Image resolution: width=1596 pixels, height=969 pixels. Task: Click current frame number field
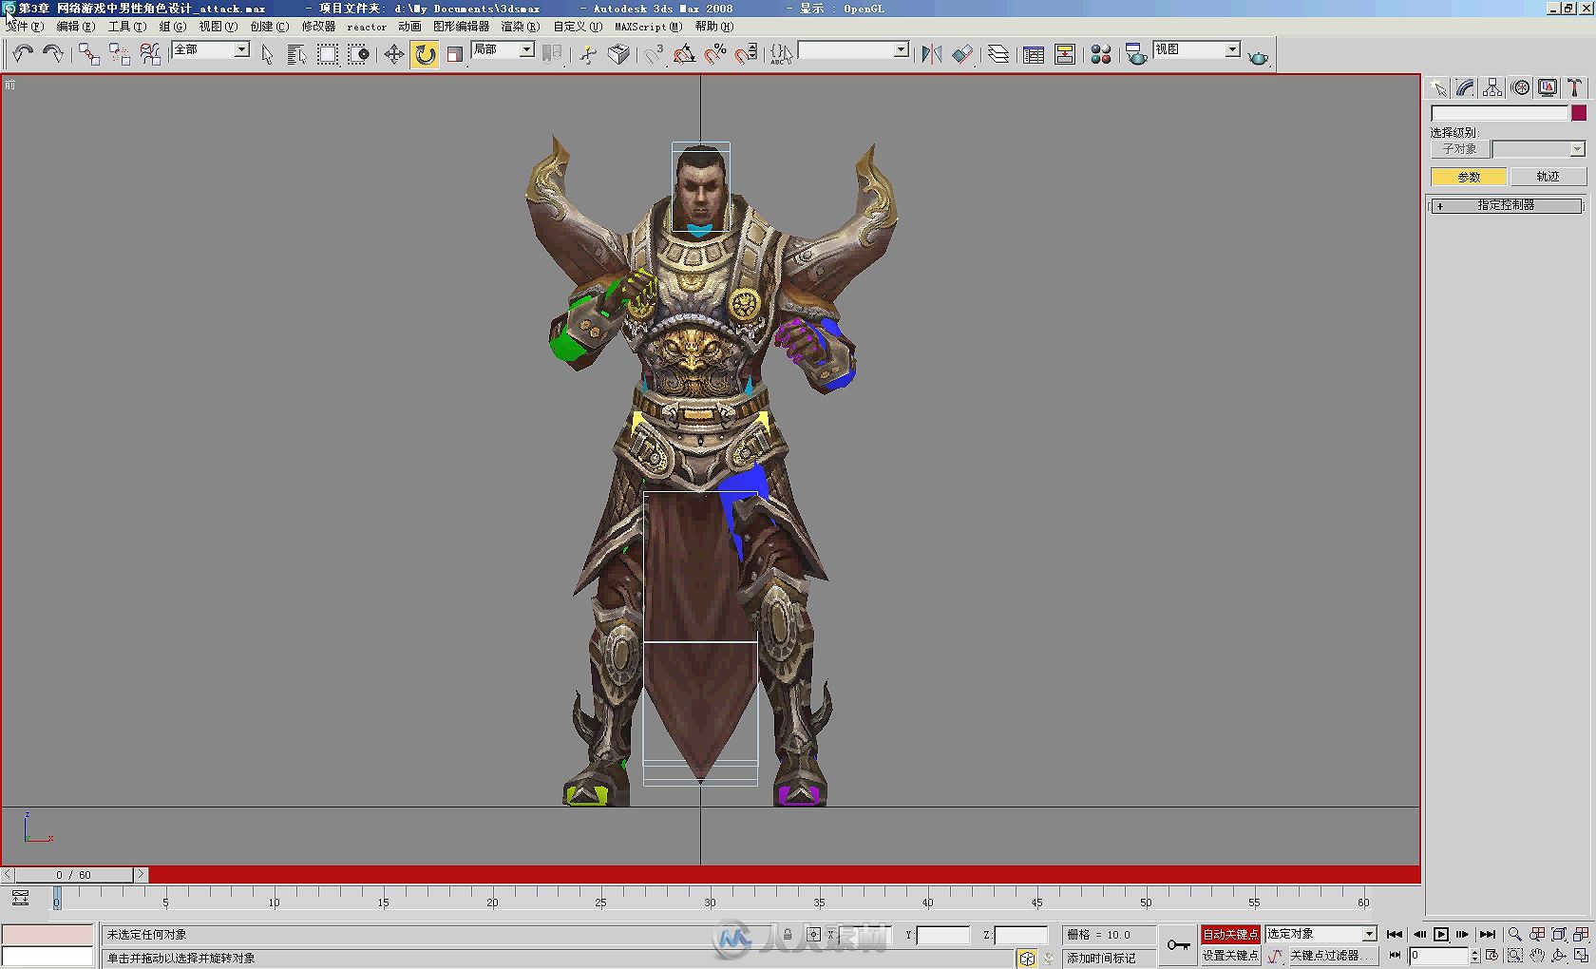[x=1438, y=956]
